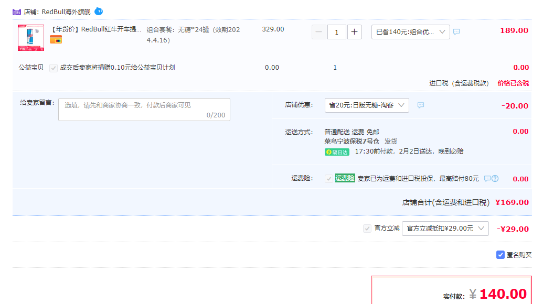Click the 组合套餐：无糖*24罐 package description
543x304 pixels.
tap(193, 35)
